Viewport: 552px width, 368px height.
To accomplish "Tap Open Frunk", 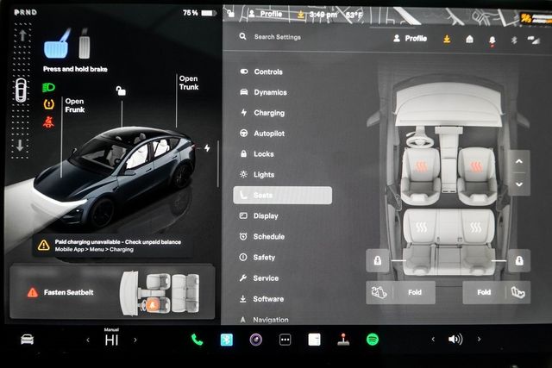I will [x=75, y=105].
